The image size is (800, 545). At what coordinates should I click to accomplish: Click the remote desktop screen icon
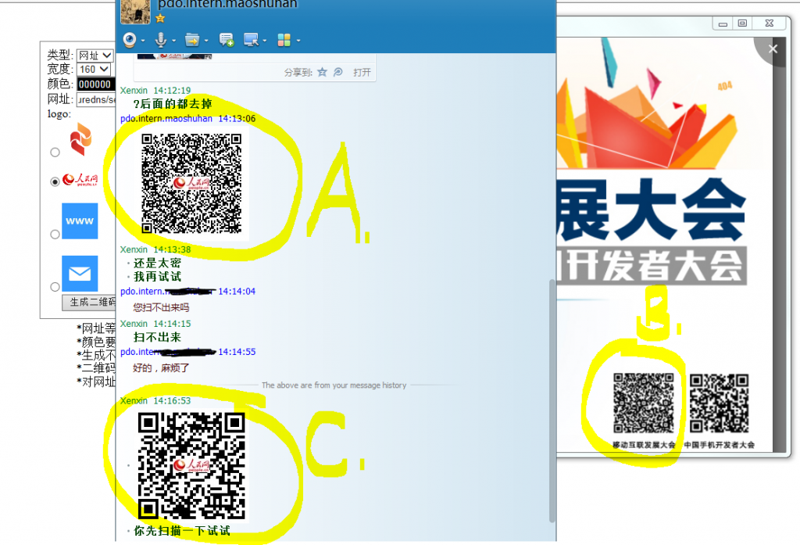(251, 40)
